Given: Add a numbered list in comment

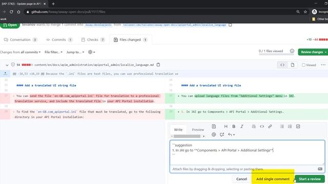Looking at the screenshot, I should [290, 126].
